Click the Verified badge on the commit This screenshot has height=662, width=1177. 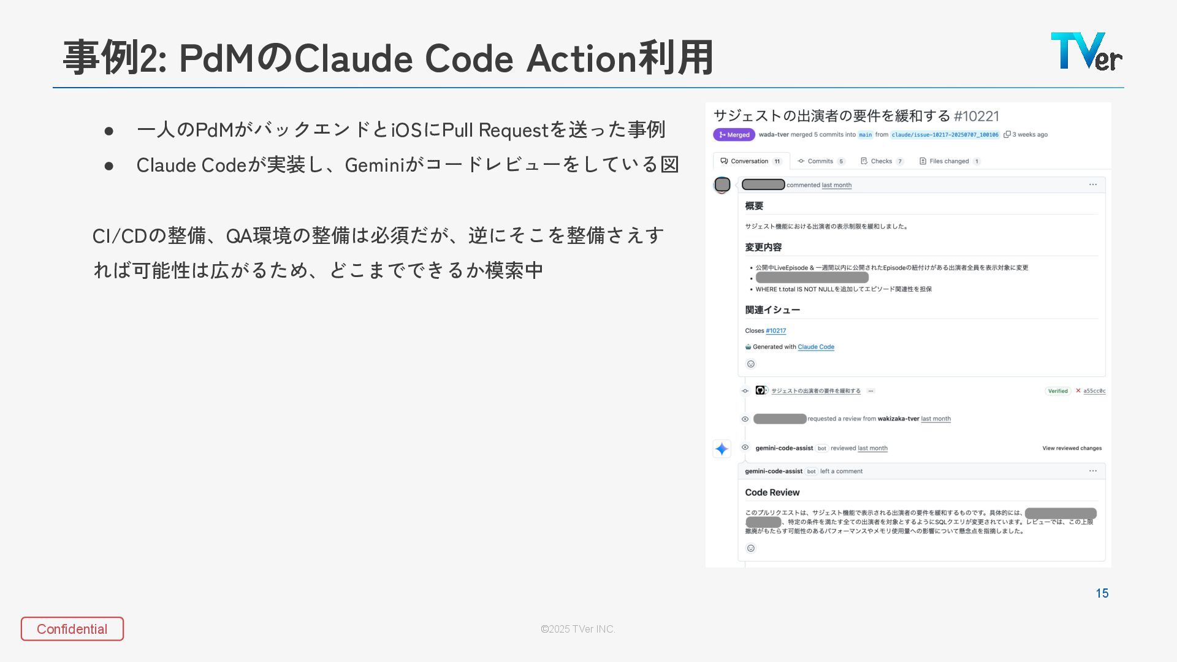click(1057, 391)
